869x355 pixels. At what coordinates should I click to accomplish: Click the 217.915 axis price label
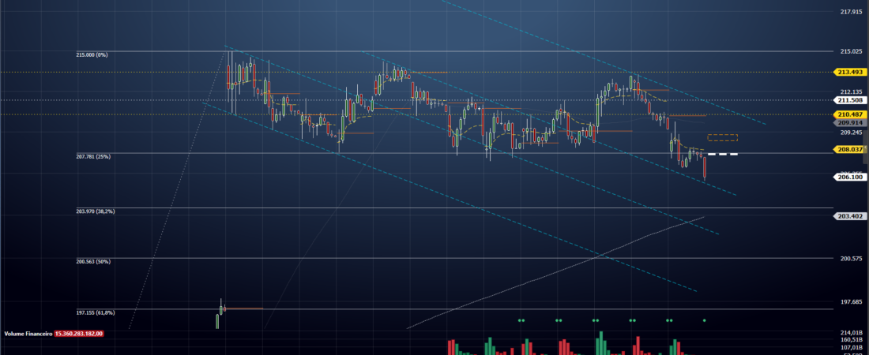(x=853, y=12)
